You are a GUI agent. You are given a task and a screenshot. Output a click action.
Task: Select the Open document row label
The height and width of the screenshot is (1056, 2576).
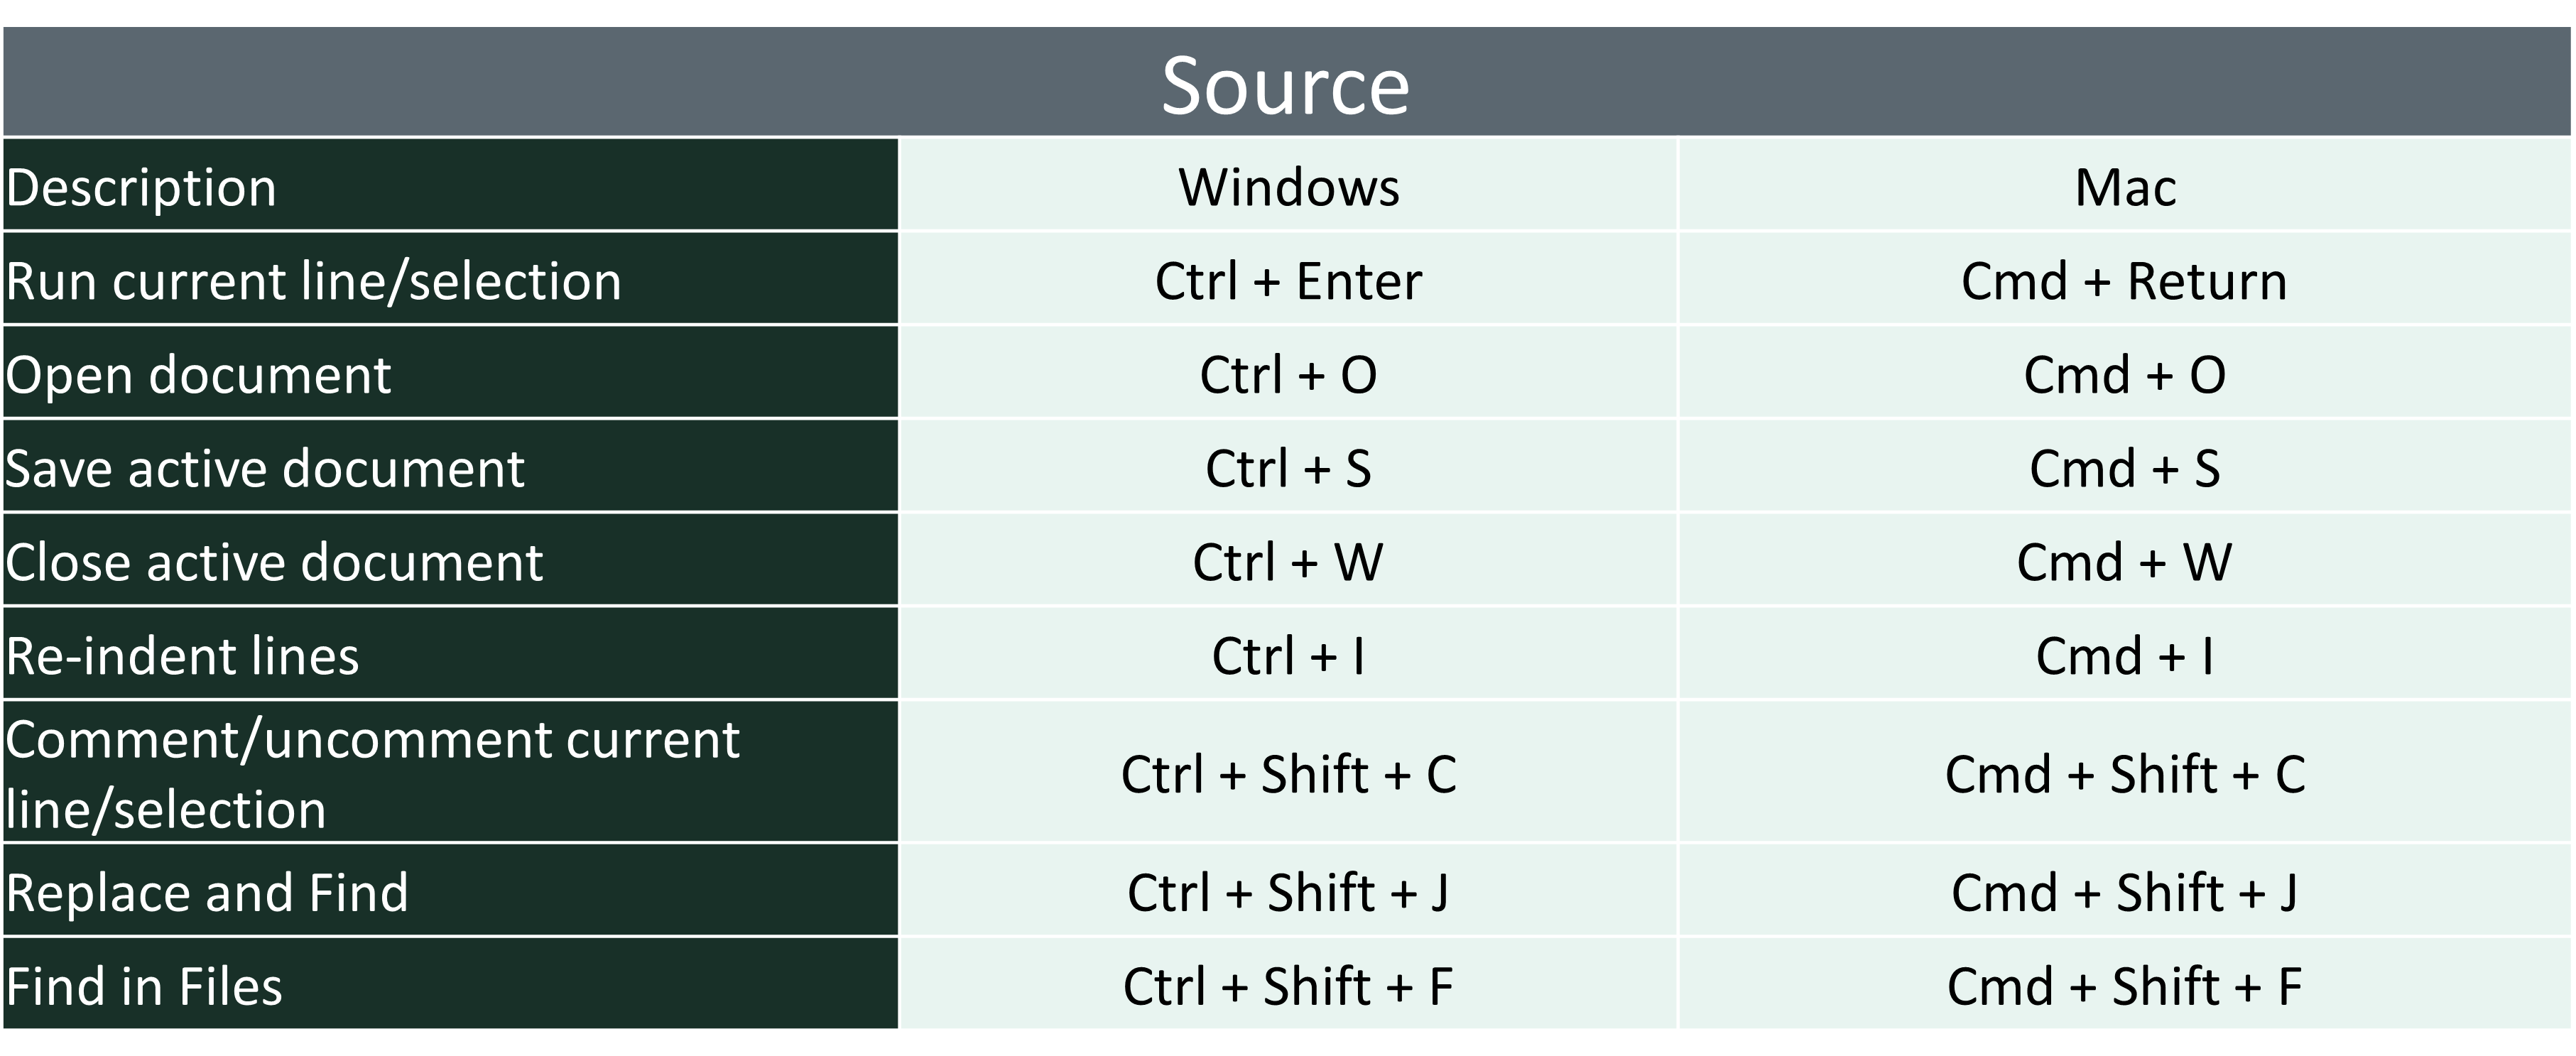coord(450,372)
